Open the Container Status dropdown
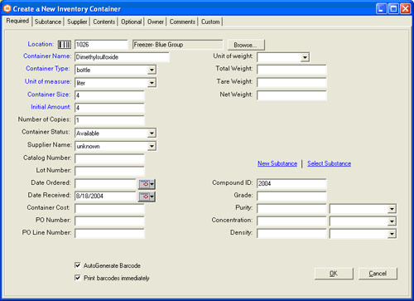Image resolution: width=414 pixels, height=301 pixels. 152,134
